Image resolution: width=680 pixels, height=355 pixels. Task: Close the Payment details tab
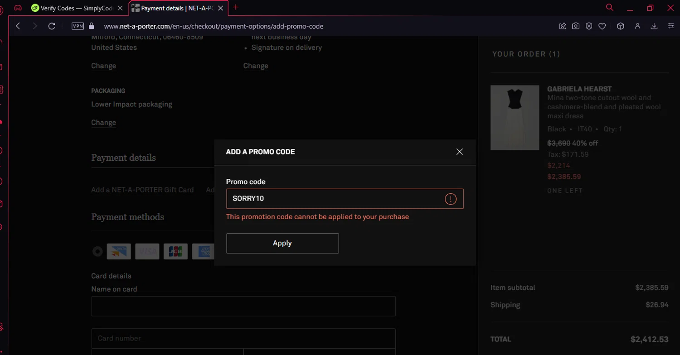221,8
